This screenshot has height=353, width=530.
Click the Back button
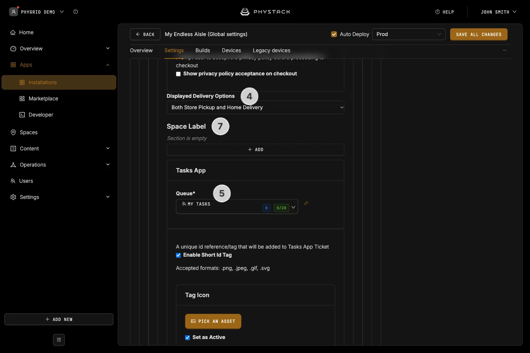(x=145, y=34)
